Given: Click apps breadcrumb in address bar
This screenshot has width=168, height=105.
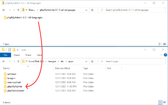Looking at the screenshot, I should [71, 62].
